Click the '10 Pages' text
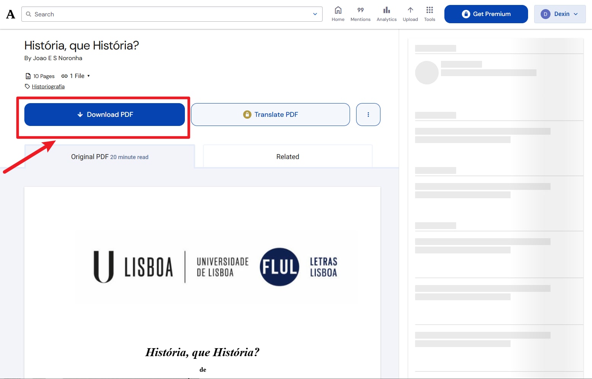 tap(44, 76)
